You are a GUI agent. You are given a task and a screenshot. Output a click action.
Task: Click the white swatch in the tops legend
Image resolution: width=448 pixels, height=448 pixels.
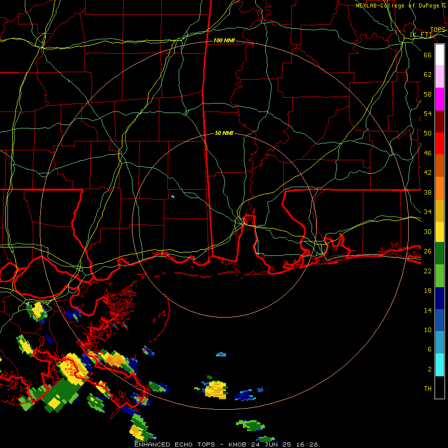(440, 55)
